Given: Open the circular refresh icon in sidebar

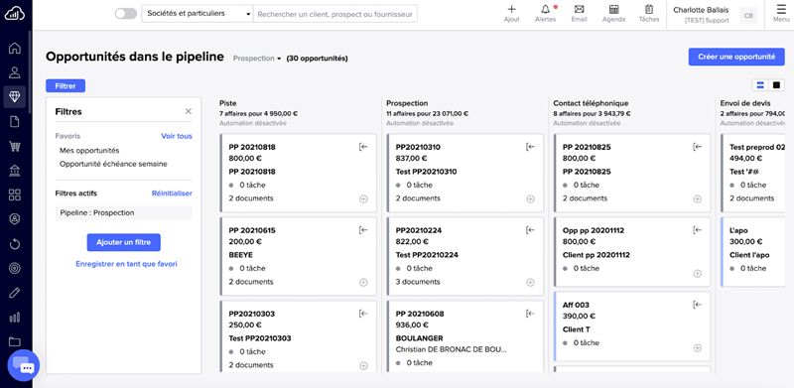Looking at the screenshot, I should [15, 244].
